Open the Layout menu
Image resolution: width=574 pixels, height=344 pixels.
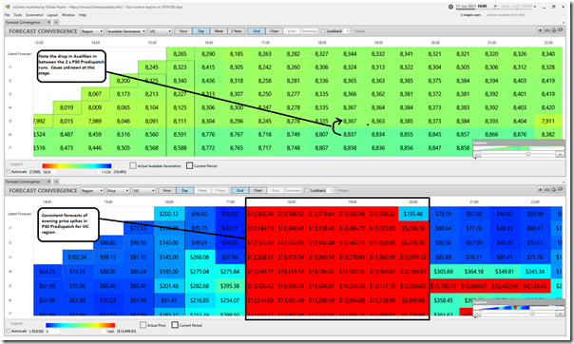point(52,15)
